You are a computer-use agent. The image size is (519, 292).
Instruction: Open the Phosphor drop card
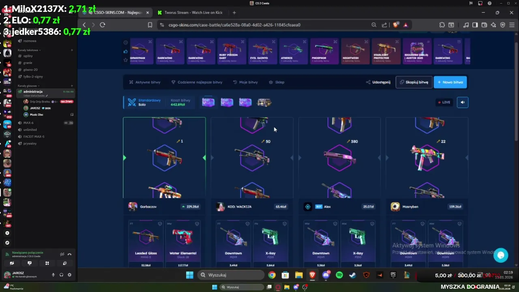click(x=324, y=52)
